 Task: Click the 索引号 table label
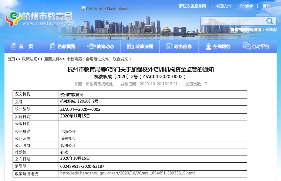pos(21,166)
